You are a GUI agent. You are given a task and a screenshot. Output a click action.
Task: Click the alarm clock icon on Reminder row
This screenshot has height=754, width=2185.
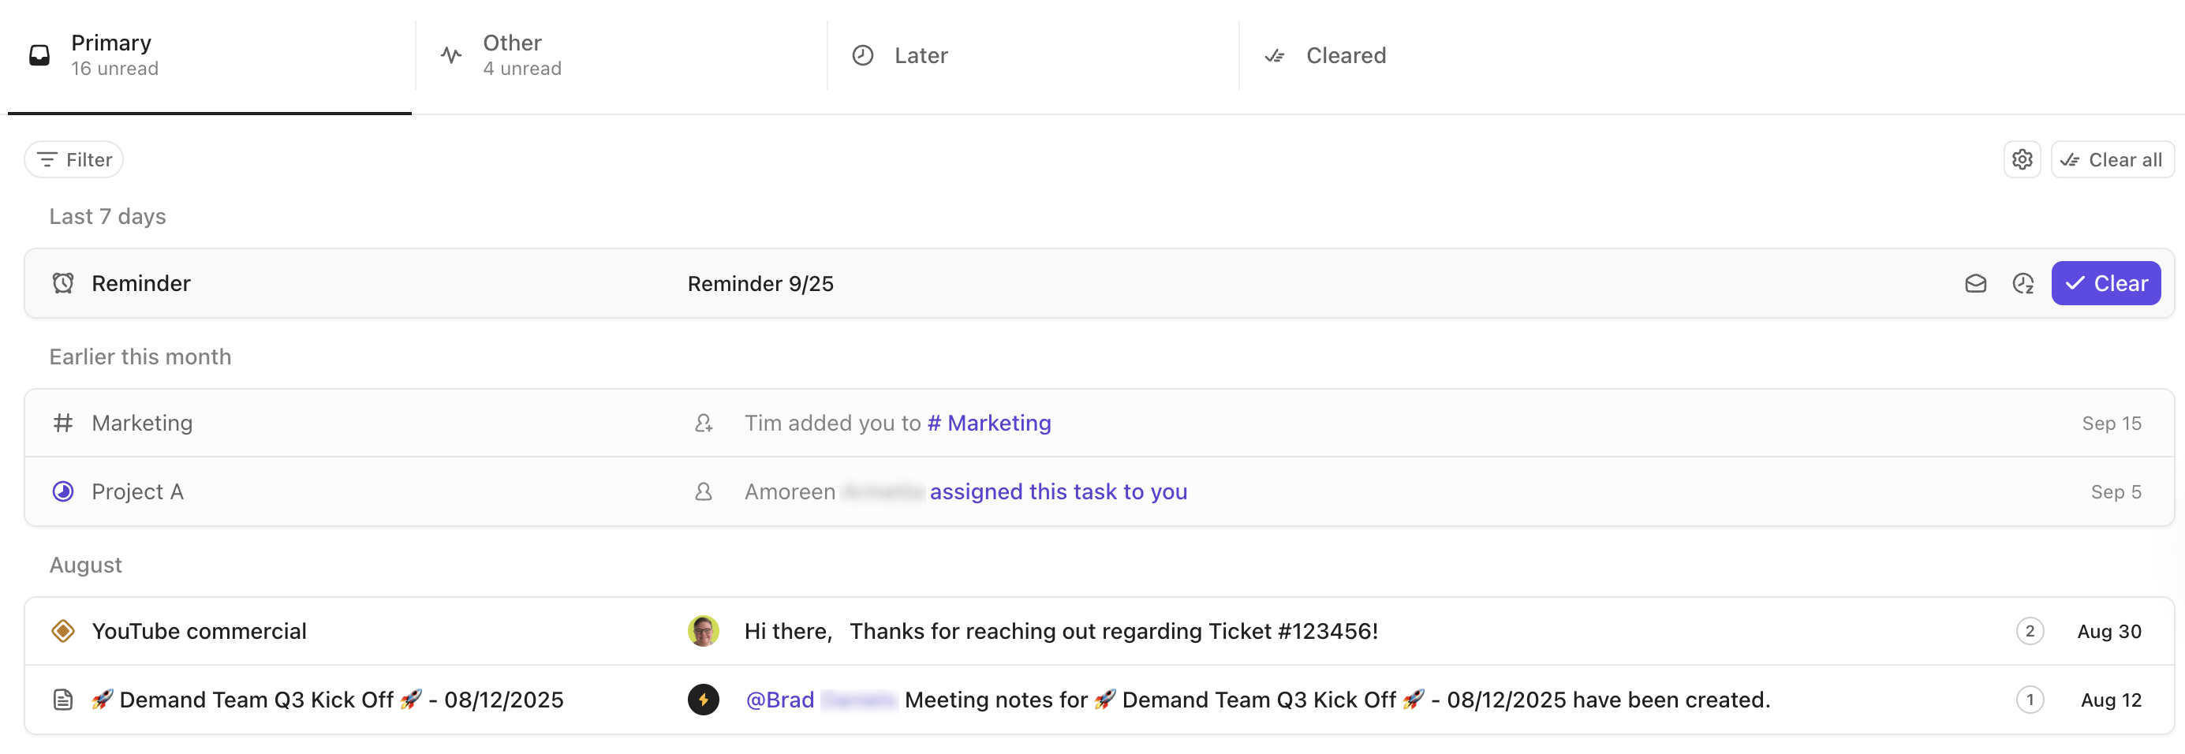(x=63, y=283)
